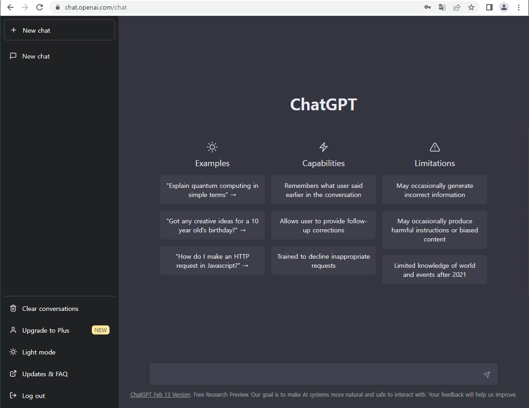Click the yellow NEW badge

[x=100, y=330]
